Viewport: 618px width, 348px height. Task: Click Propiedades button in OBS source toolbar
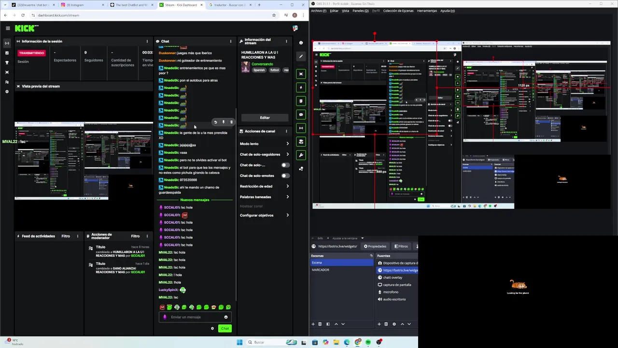[x=375, y=246]
